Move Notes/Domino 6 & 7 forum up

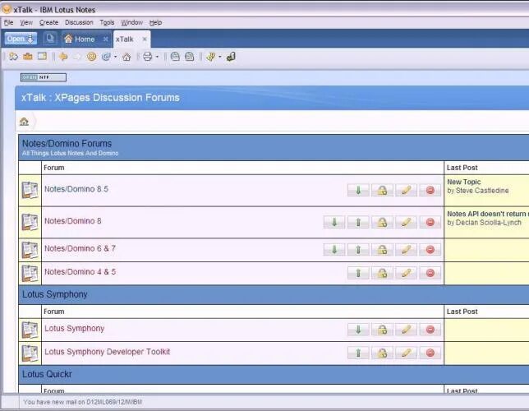click(358, 250)
